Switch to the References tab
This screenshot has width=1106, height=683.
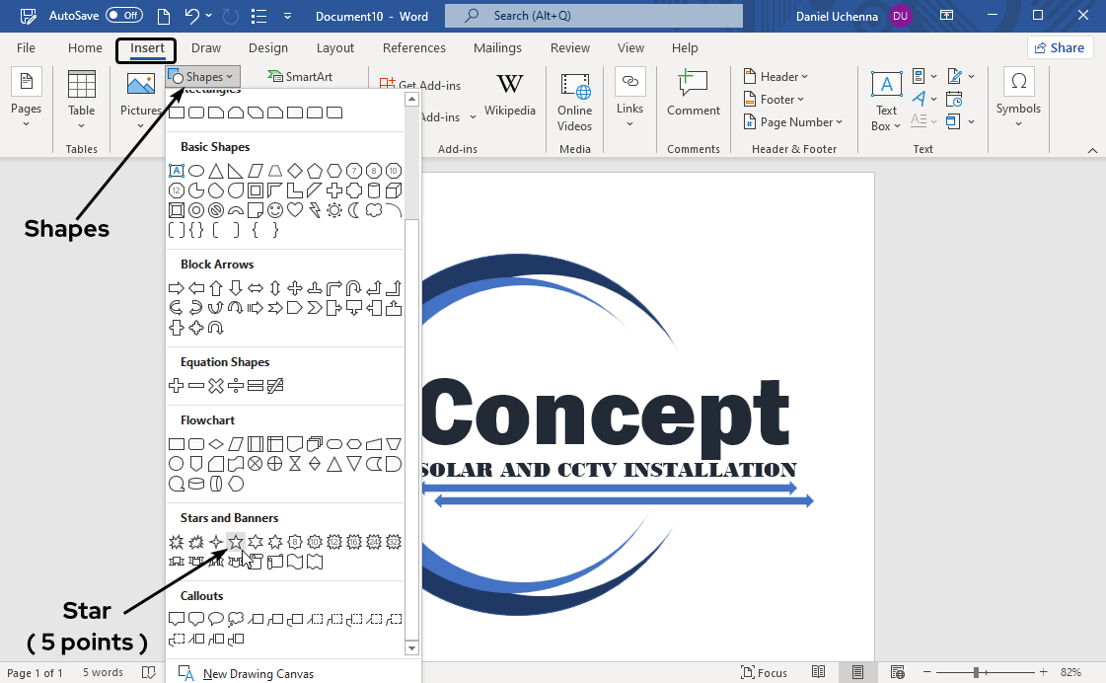point(413,48)
